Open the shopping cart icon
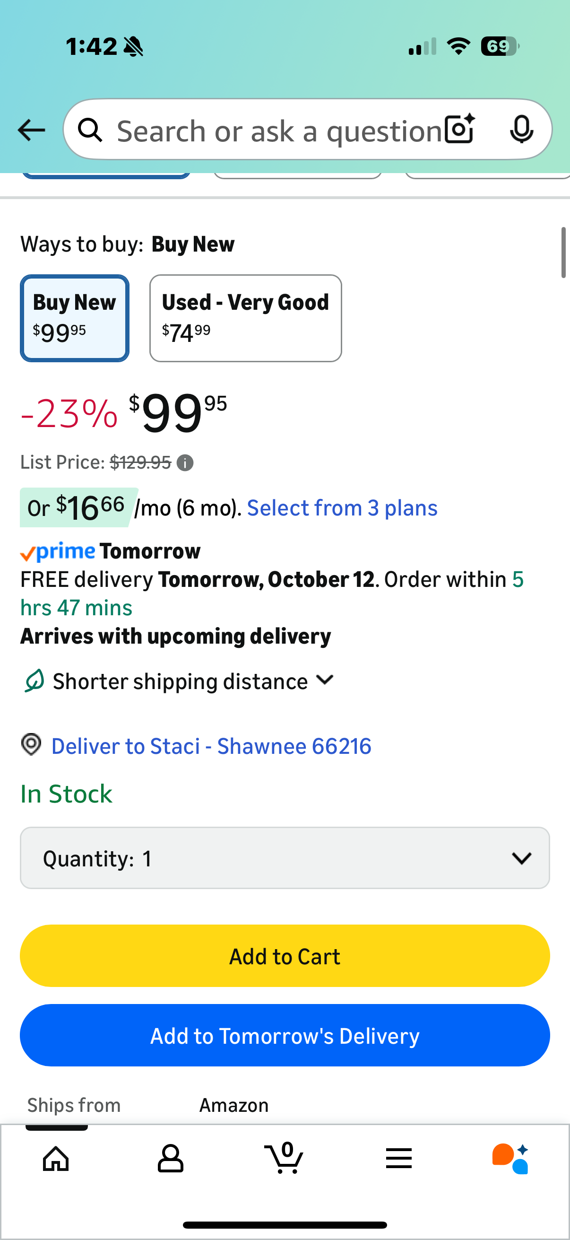Screen dimensions: 570x1240 tap(285, 1159)
